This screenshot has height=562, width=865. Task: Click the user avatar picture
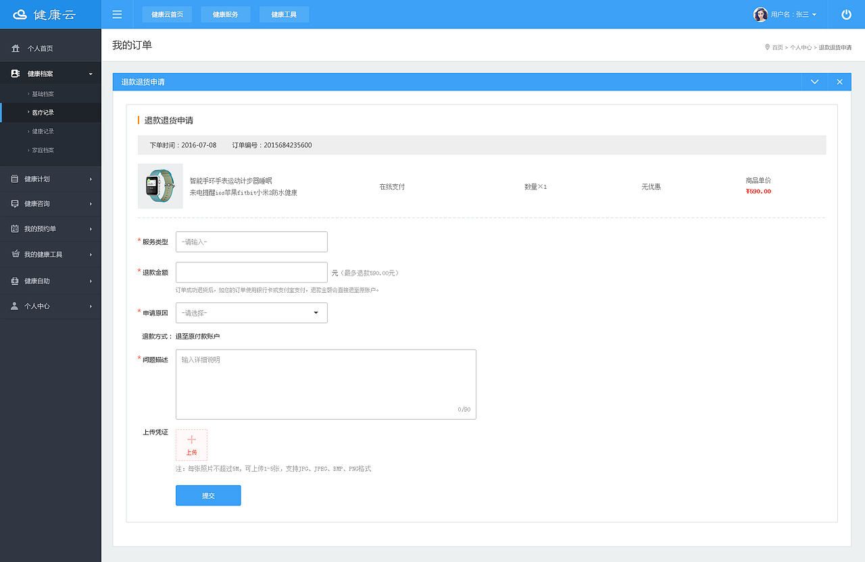click(x=760, y=14)
